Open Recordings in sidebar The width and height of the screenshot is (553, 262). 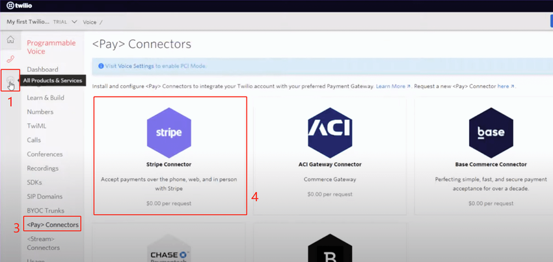[x=43, y=168]
